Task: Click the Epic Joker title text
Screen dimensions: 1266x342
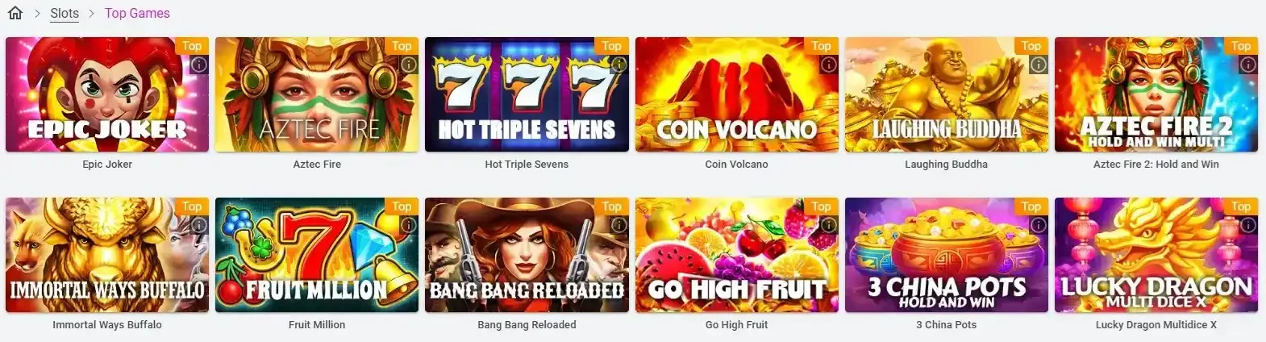Action: 107,164
